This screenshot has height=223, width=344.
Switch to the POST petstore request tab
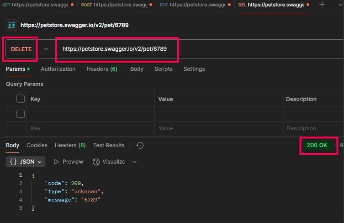coord(116,5)
